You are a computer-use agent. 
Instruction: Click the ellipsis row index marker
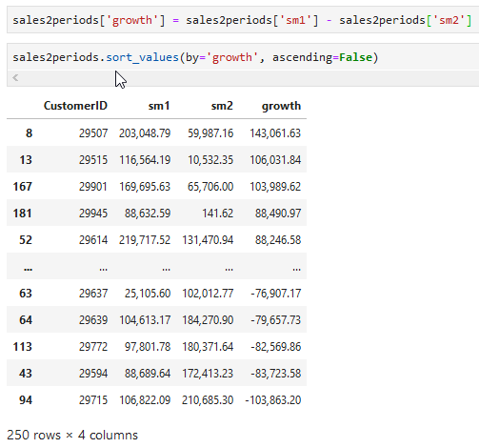pyautogui.click(x=28, y=269)
